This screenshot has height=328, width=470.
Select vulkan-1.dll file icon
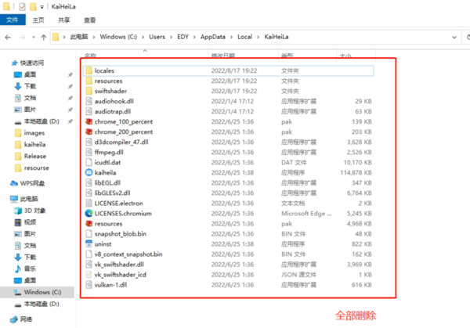click(89, 285)
